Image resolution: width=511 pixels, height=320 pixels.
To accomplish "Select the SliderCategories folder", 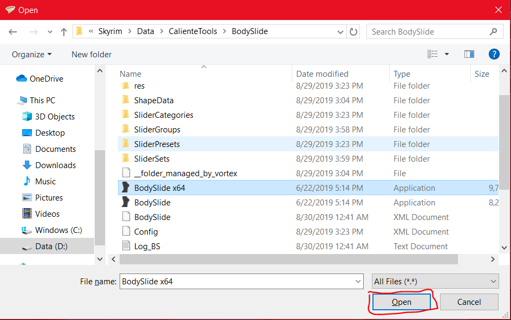I will [308, 115].
